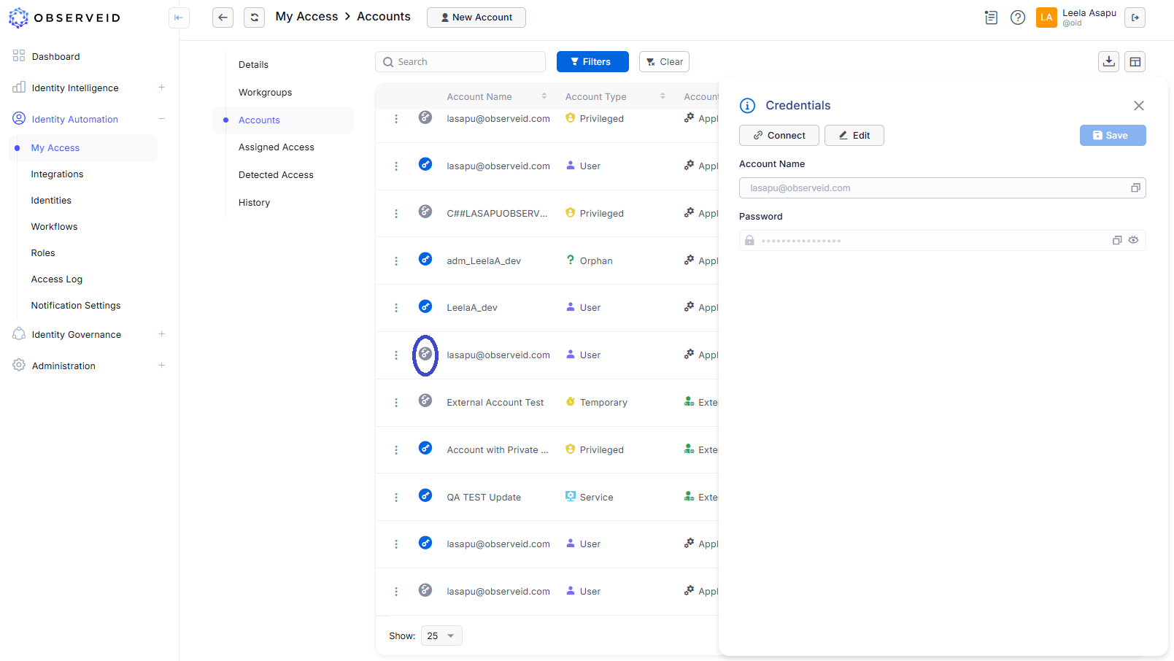Viewport: 1174px width, 661px height.
Task: Switch to the History tab
Action: pos(254,202)
